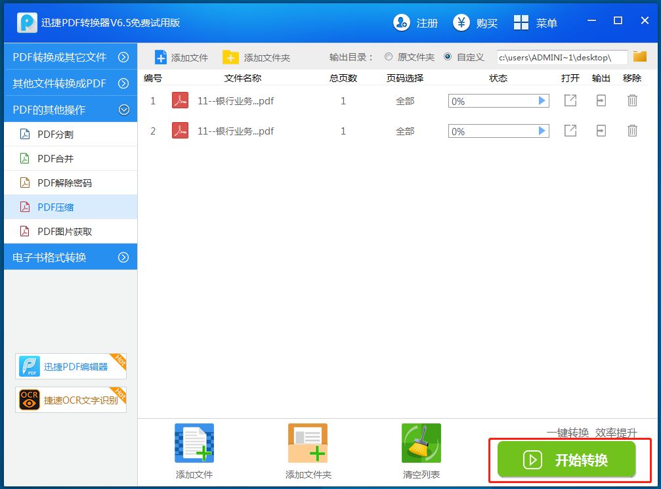Screen dimensions: 661x489
Task: Select PDF合并 in the sidebar
Action: coord(55,159)
